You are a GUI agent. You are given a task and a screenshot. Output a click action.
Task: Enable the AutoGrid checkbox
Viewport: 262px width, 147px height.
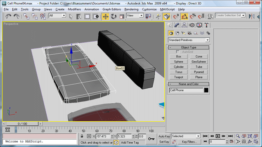coord(178,52)
